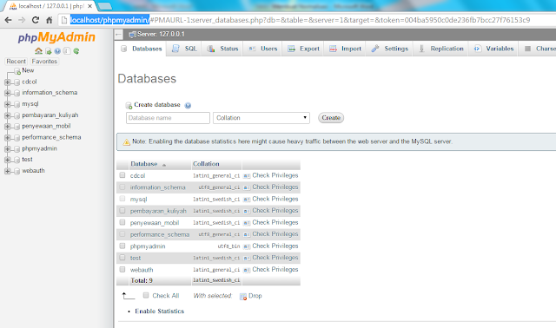556x328 pixels.
Task: Click the browser address bar URL
Action: click(300, 20)
